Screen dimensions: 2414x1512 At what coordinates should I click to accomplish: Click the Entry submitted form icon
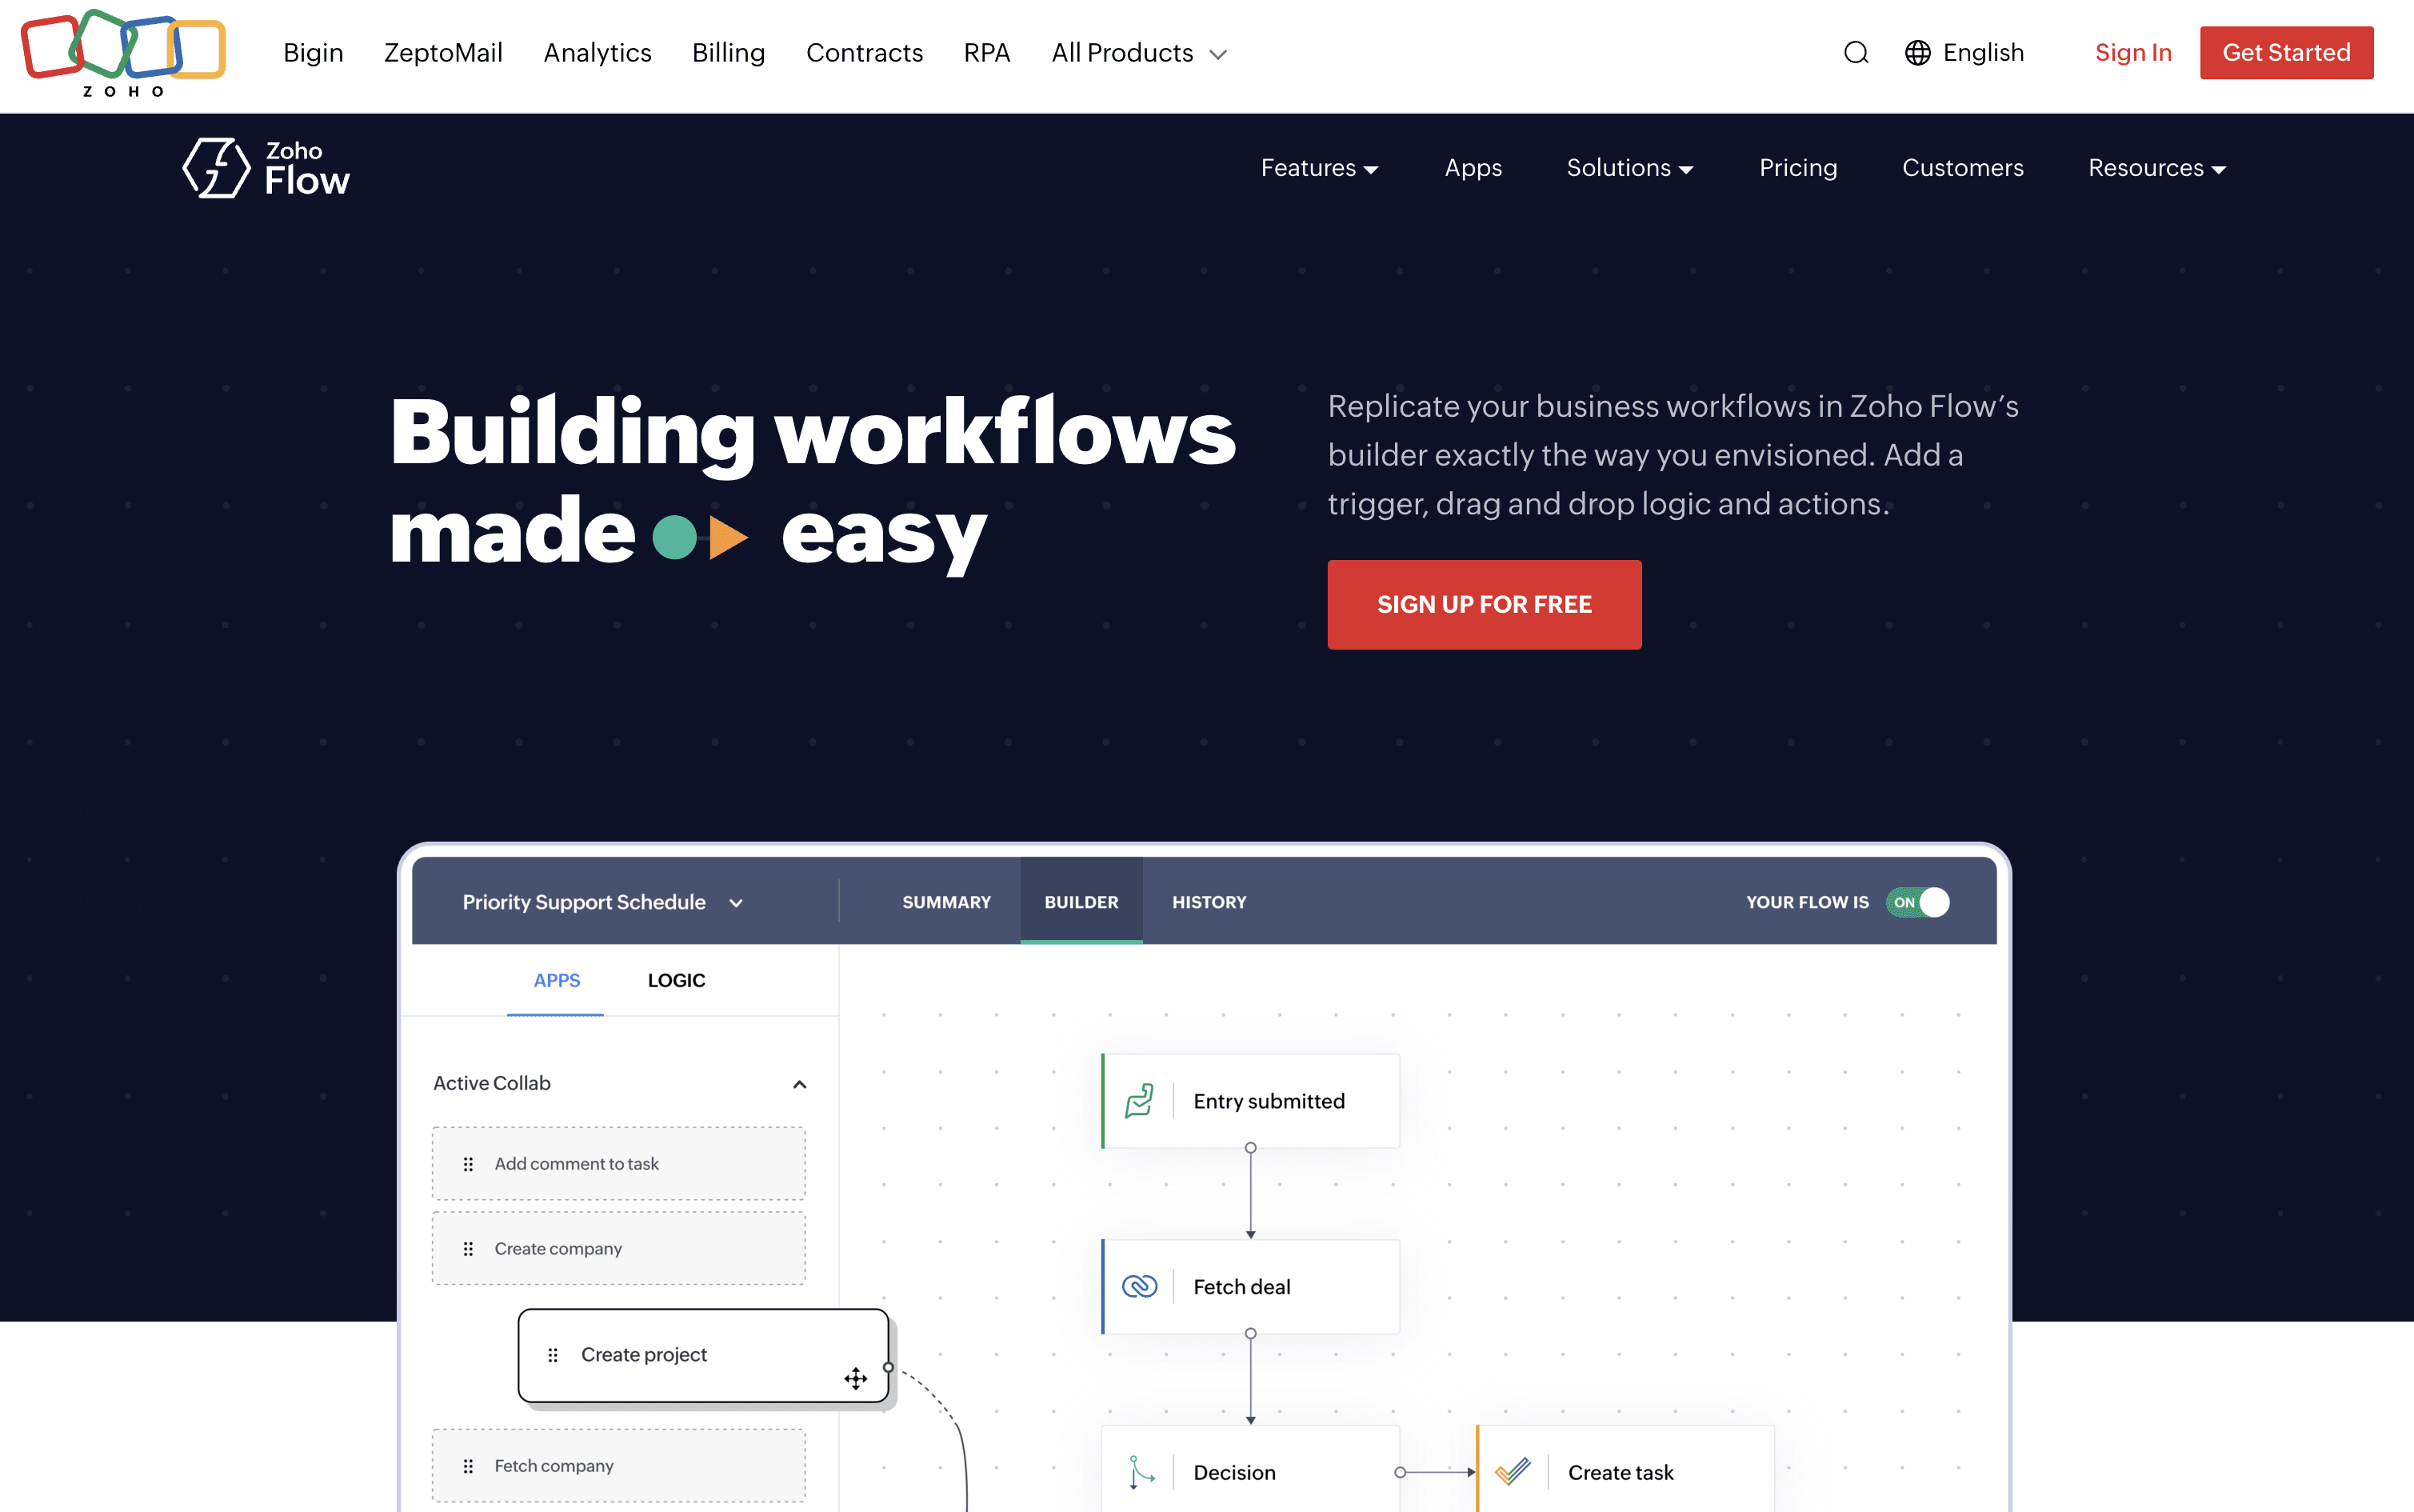click(1138, 1101)
